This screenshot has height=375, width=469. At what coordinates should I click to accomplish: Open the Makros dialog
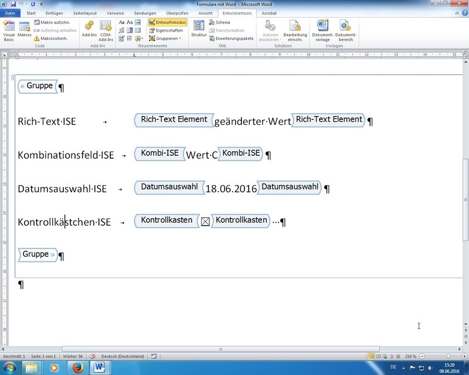click(24, 29)
